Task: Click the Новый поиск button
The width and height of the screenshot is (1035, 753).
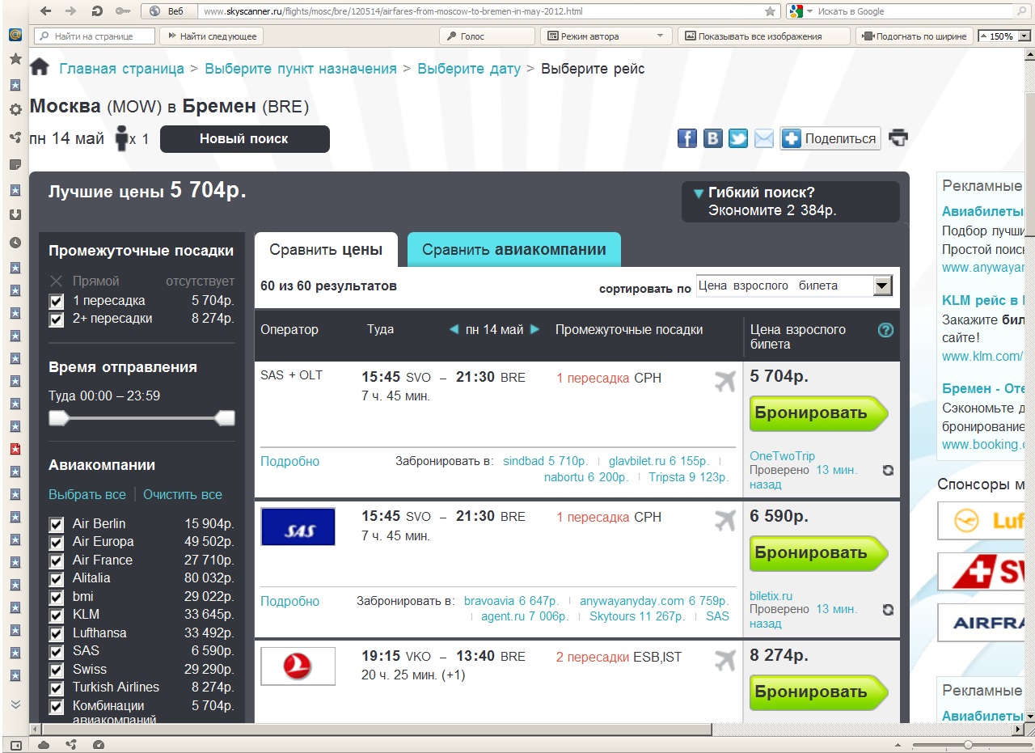Action: coord(244,139)
